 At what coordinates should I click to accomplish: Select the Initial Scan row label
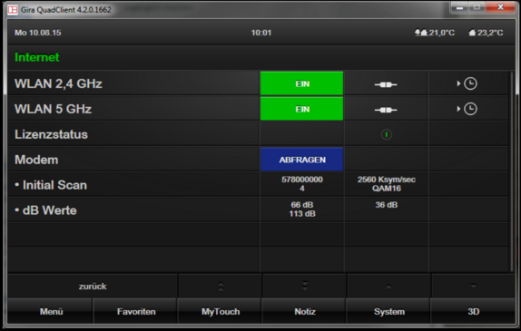click(51, 185)
